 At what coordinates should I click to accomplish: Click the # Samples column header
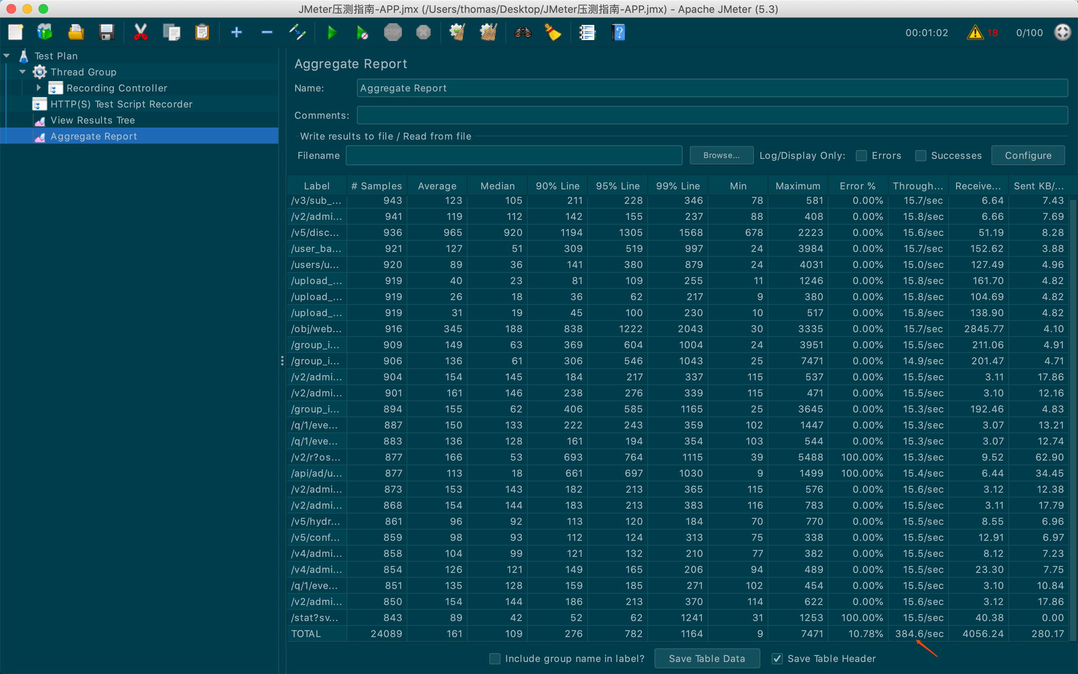(377, 186)
